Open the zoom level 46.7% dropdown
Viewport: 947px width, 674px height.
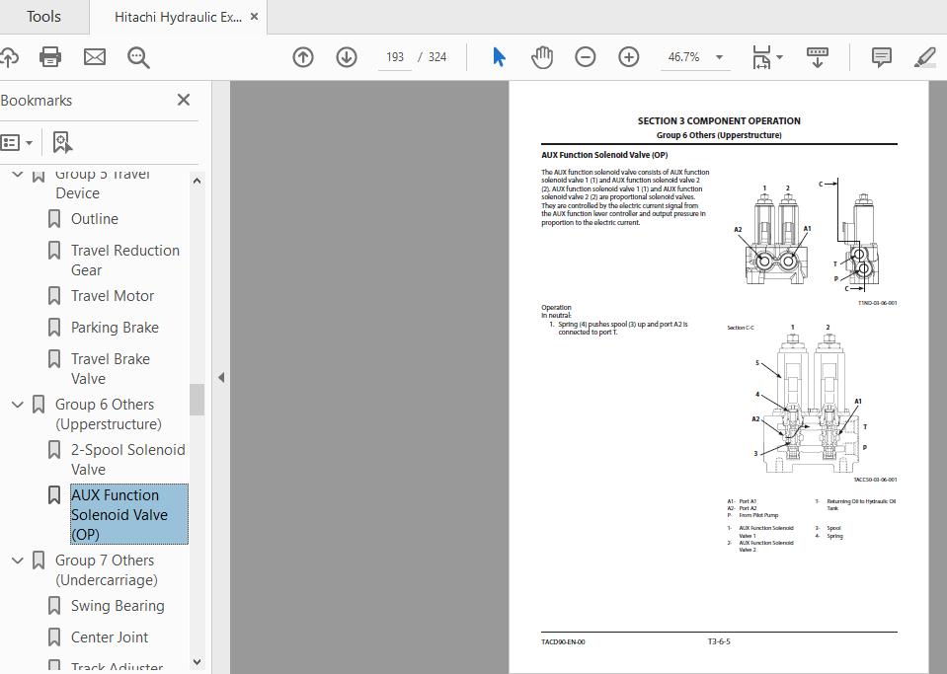click(718, 57)
